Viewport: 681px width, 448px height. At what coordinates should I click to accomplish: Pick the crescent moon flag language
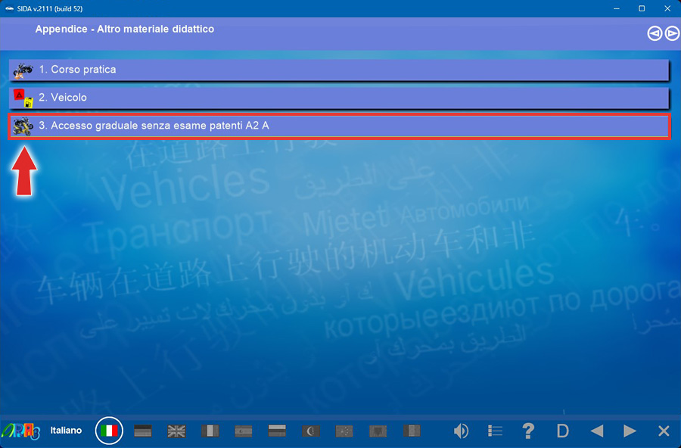click(x=311, y=431)
